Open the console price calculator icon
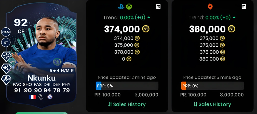The width and height of the screenshot is (257, 114). coord(158,7)
